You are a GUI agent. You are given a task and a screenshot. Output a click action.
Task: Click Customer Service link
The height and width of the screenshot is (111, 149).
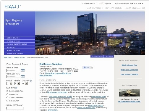point(88,4)
